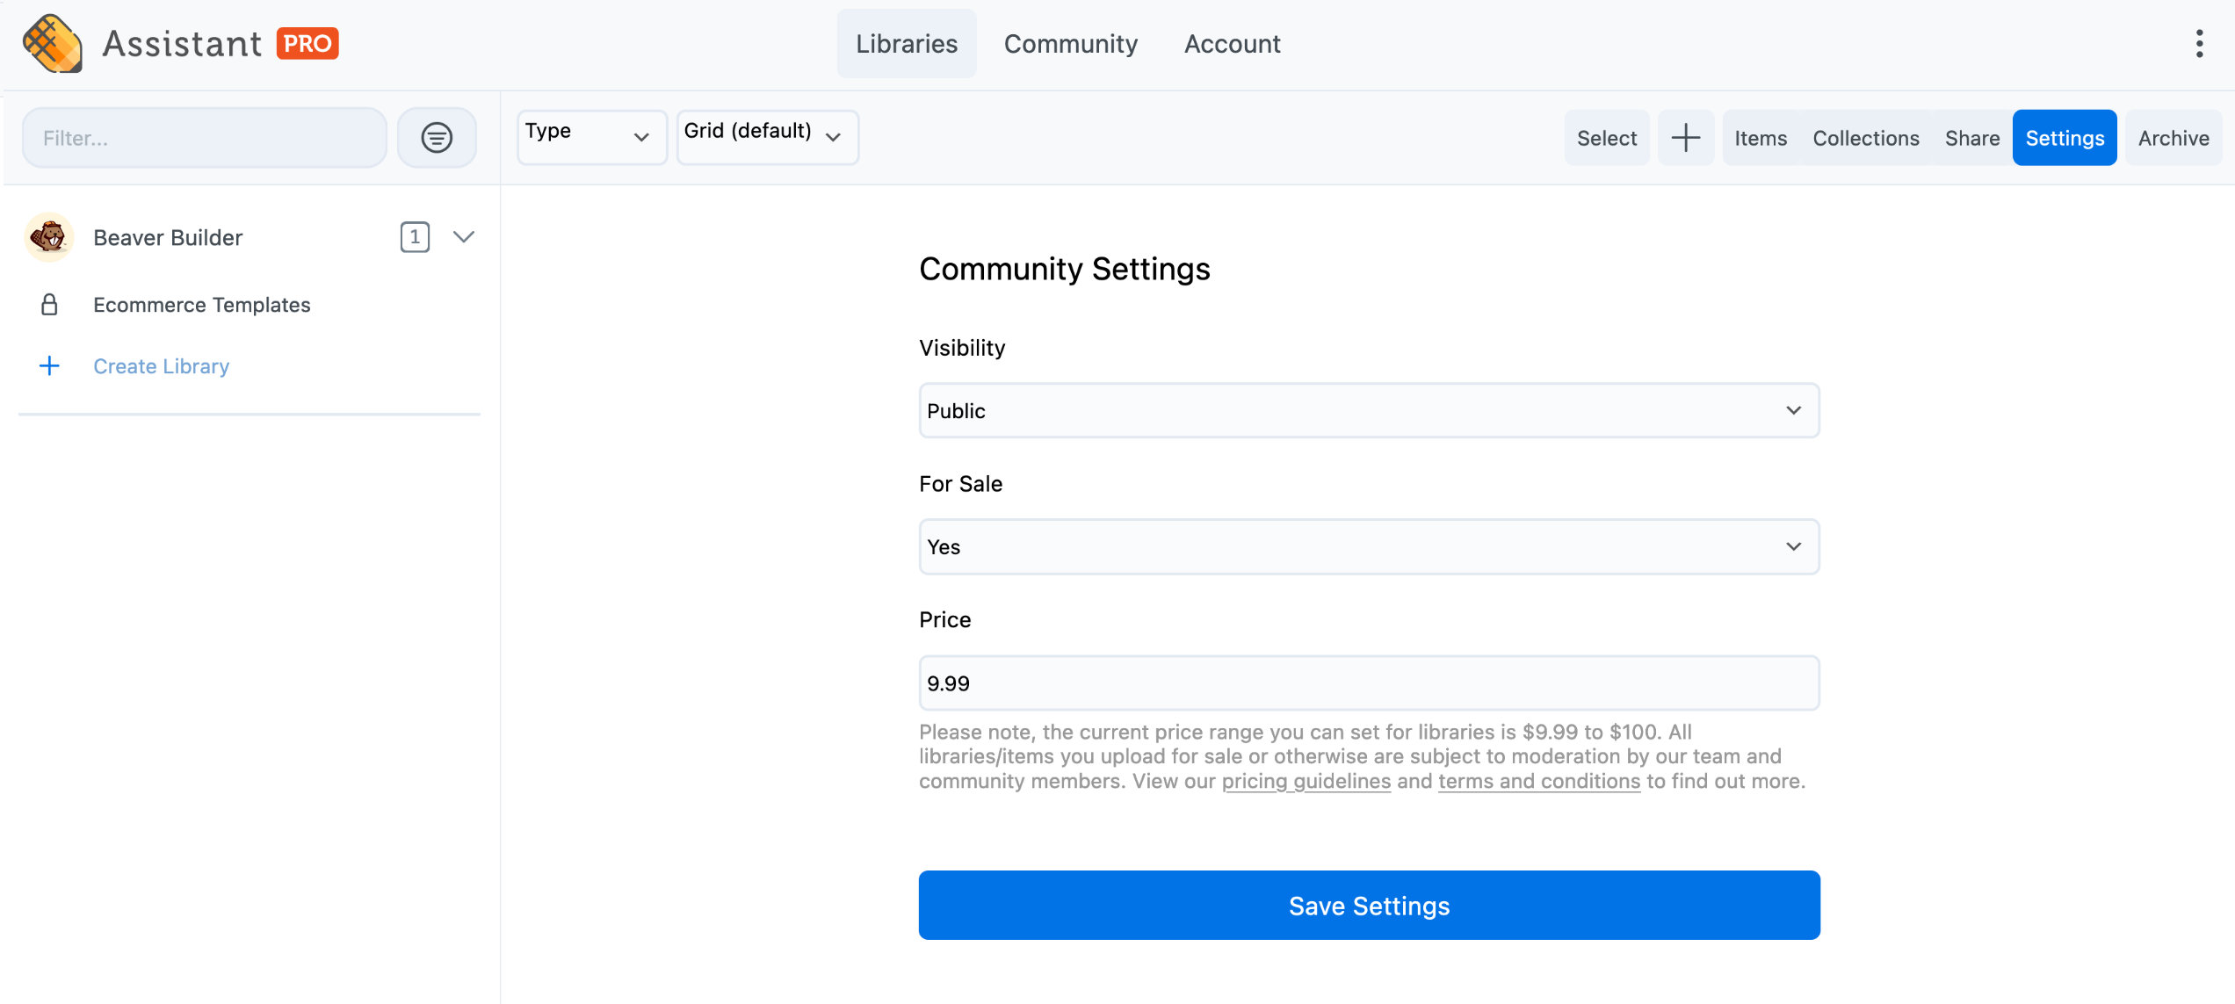Switch to the Collections view
Image resolution: width=2235 pixels, height=1004 pixels.
pyautogui.click(x=1865, y=138)
